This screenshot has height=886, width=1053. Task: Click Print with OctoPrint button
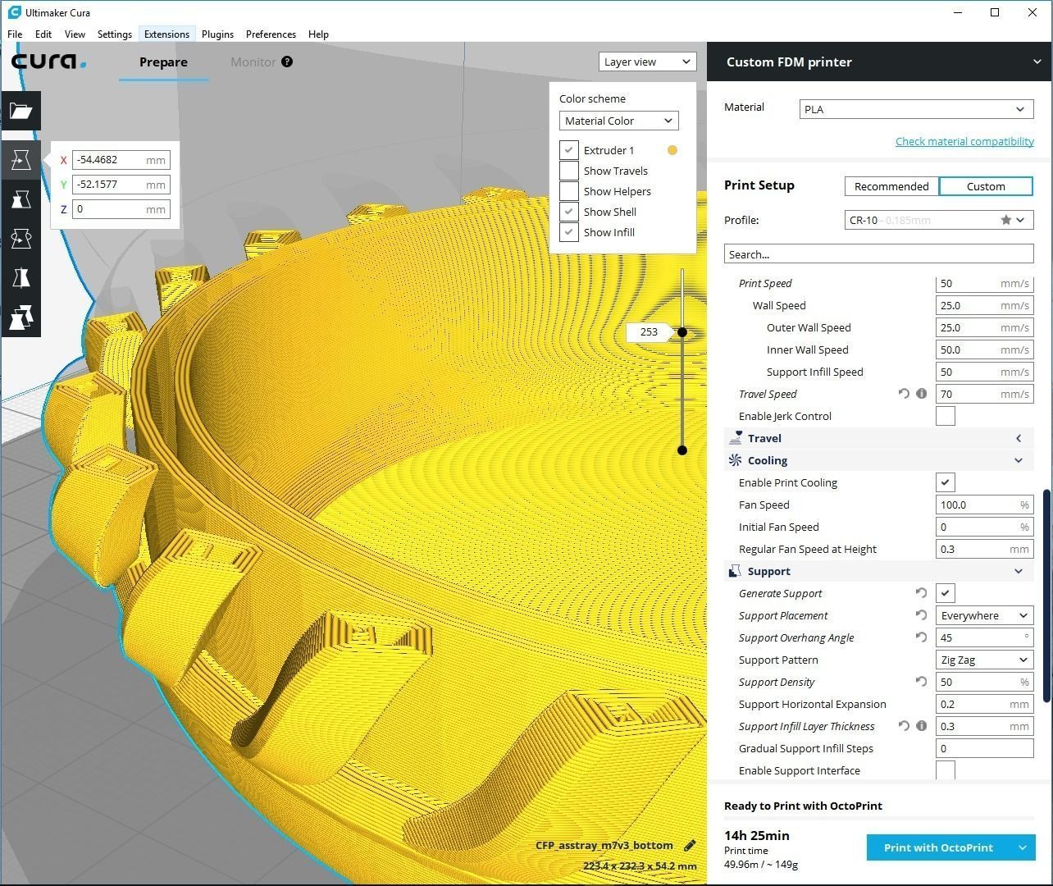point(938,847)
